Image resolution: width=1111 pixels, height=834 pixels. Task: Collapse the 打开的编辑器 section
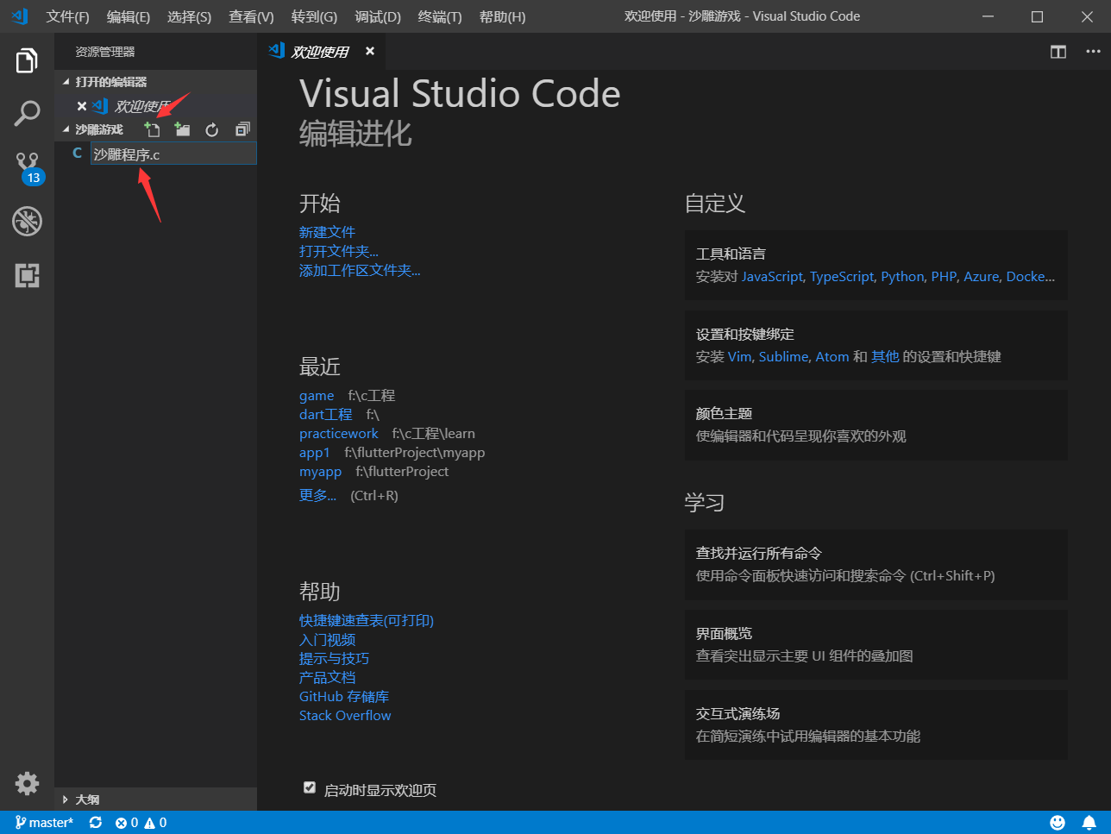coord(110,82)
